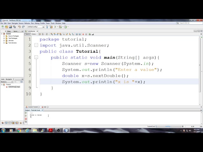Viewport: 203px width, 152px height.
Task: Click the Search field at top right
Action: [x=190, y=23]
